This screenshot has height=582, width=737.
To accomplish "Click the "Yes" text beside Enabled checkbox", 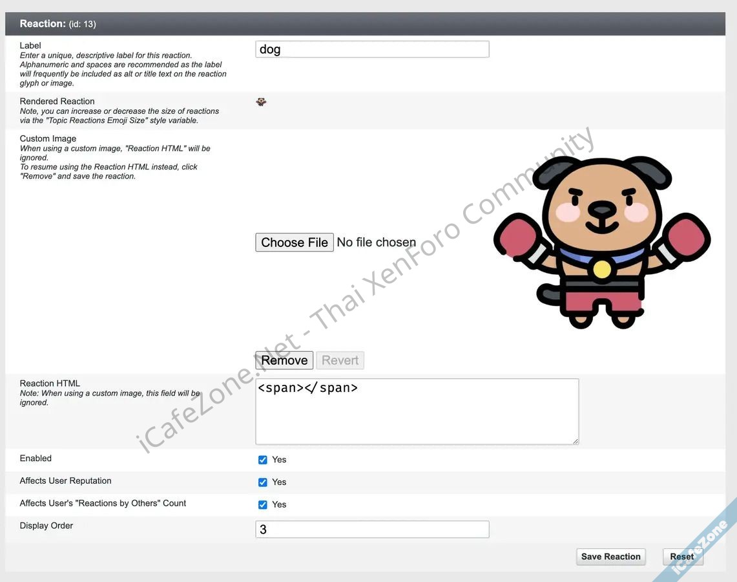I will [279, 460].
